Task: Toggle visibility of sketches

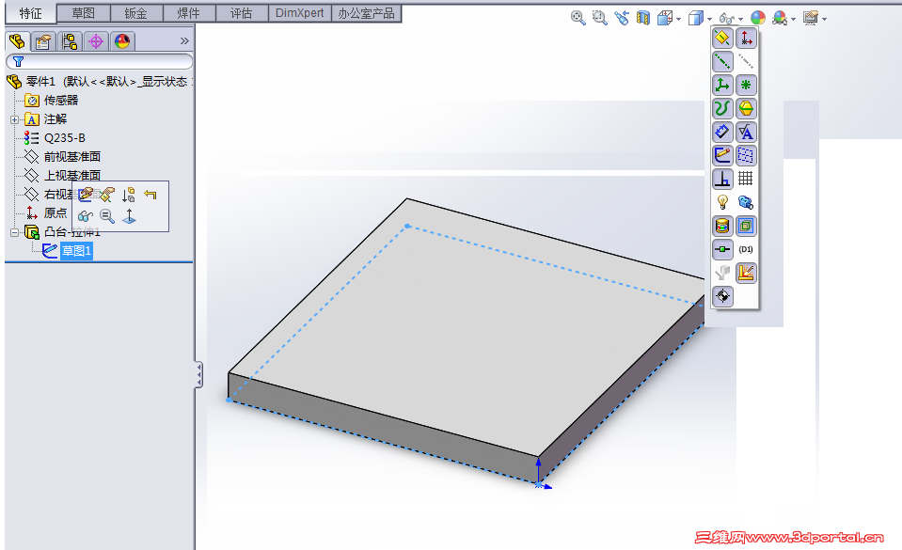Action: coord(722,155)
